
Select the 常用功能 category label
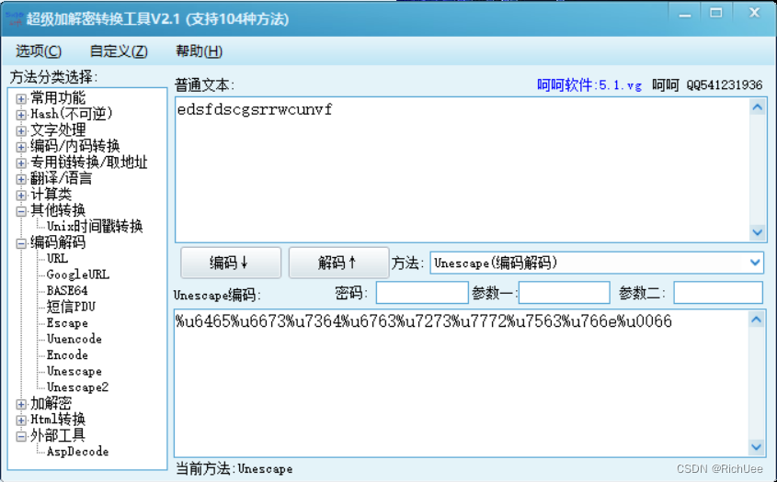58,98
